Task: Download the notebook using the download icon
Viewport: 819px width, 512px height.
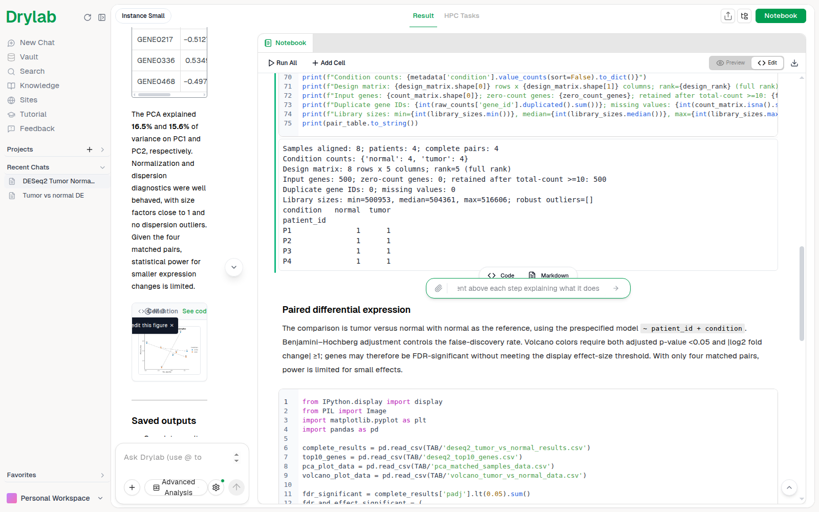Action: click(794, 63)
